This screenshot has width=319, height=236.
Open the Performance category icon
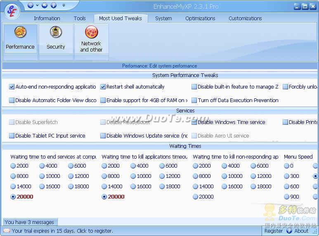click(x=20, y=39)
